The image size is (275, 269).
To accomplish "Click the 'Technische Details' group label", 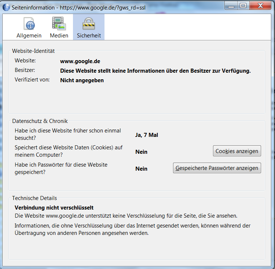I will (34, 198).
